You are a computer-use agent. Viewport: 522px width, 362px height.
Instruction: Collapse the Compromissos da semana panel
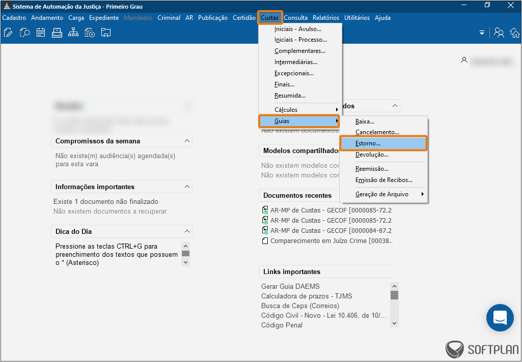click(187, 141)
